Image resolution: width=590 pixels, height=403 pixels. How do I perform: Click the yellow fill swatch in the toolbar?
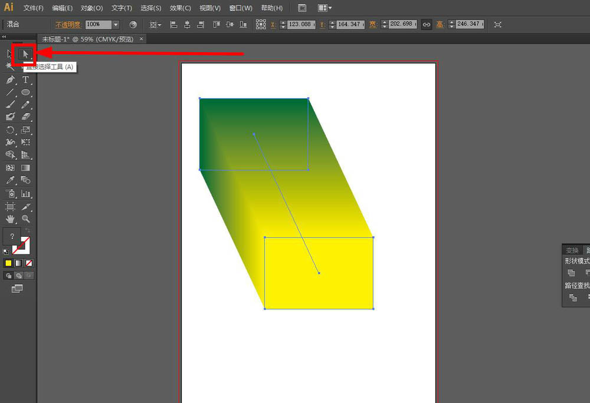(x=8, y=263)
